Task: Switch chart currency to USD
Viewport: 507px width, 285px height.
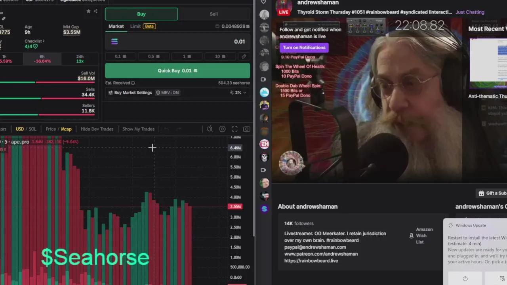Action: click(19, 129)
